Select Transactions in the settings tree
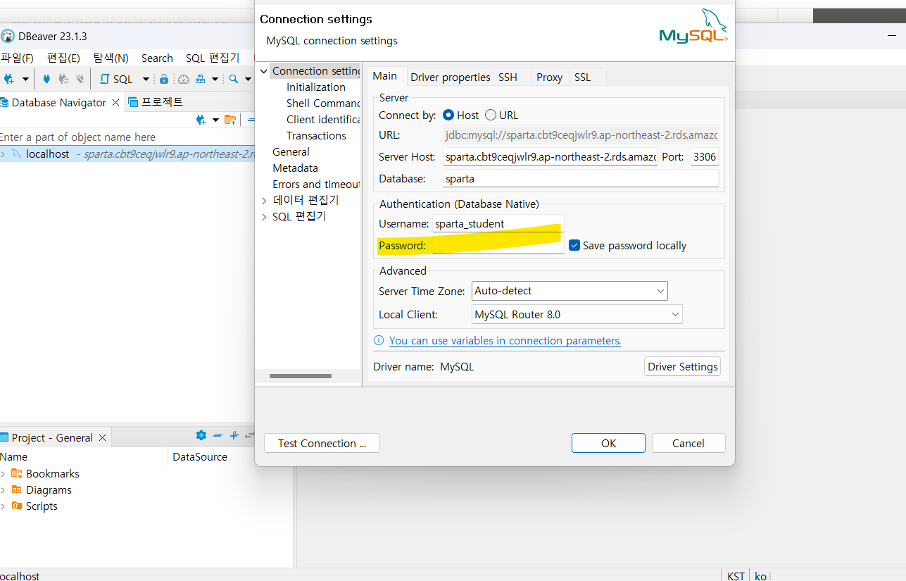 coord(316,135)
